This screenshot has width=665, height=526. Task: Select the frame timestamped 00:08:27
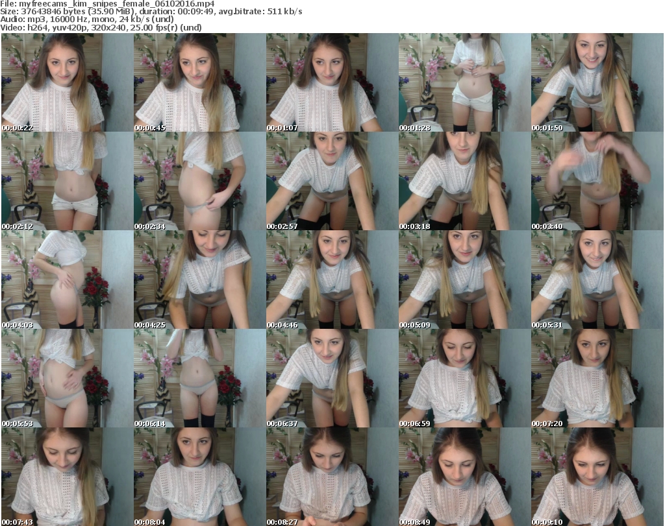pyautogui.click(x=332, y=477)
